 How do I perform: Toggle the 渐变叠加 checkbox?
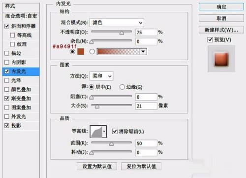click(7, 99)
